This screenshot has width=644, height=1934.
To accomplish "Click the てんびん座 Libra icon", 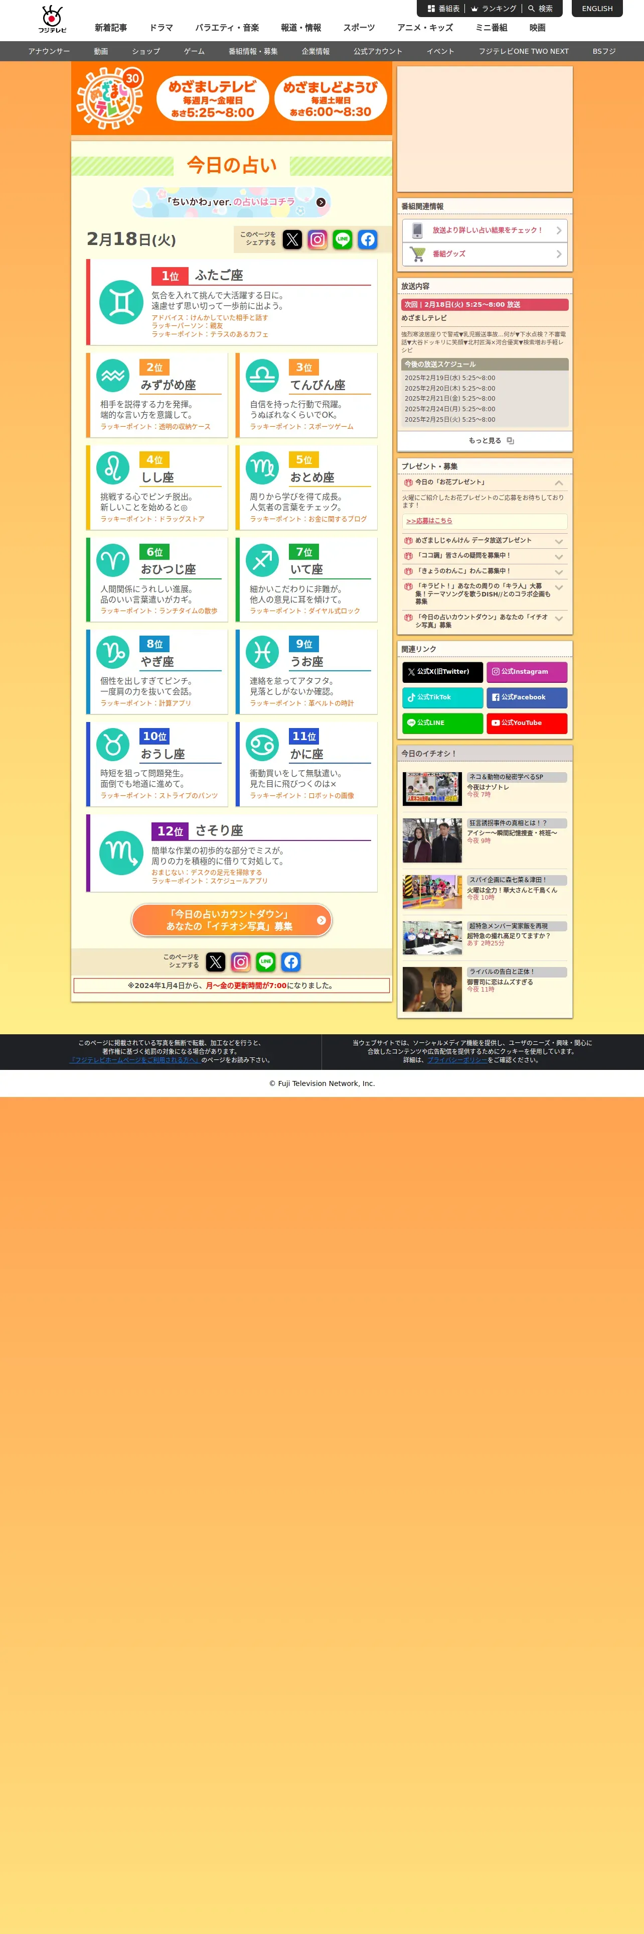I will [262, 376].
